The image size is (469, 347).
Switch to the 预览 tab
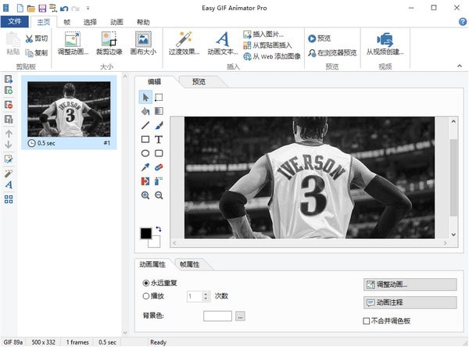[199, 81]
